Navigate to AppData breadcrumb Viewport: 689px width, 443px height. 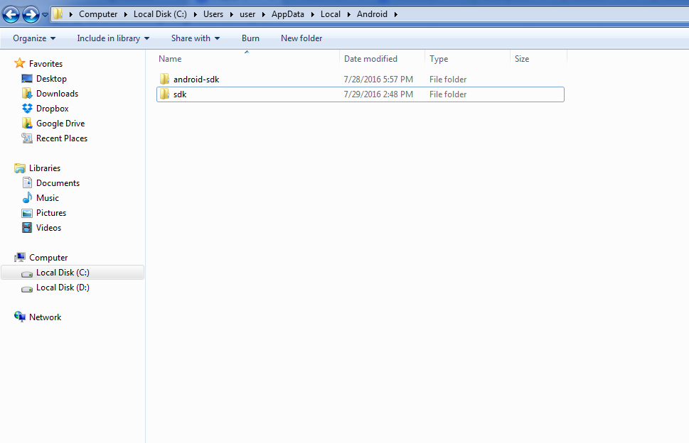tap(288, 14)
